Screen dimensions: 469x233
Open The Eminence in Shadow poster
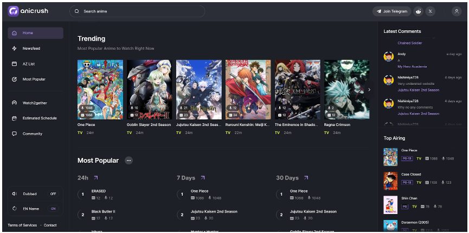(x=298, y=90)
